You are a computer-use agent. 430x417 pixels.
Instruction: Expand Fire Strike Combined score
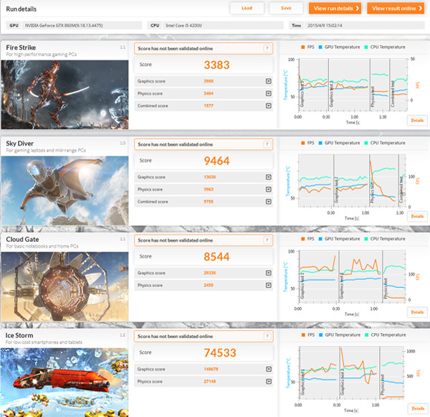(x=269, y=106)
